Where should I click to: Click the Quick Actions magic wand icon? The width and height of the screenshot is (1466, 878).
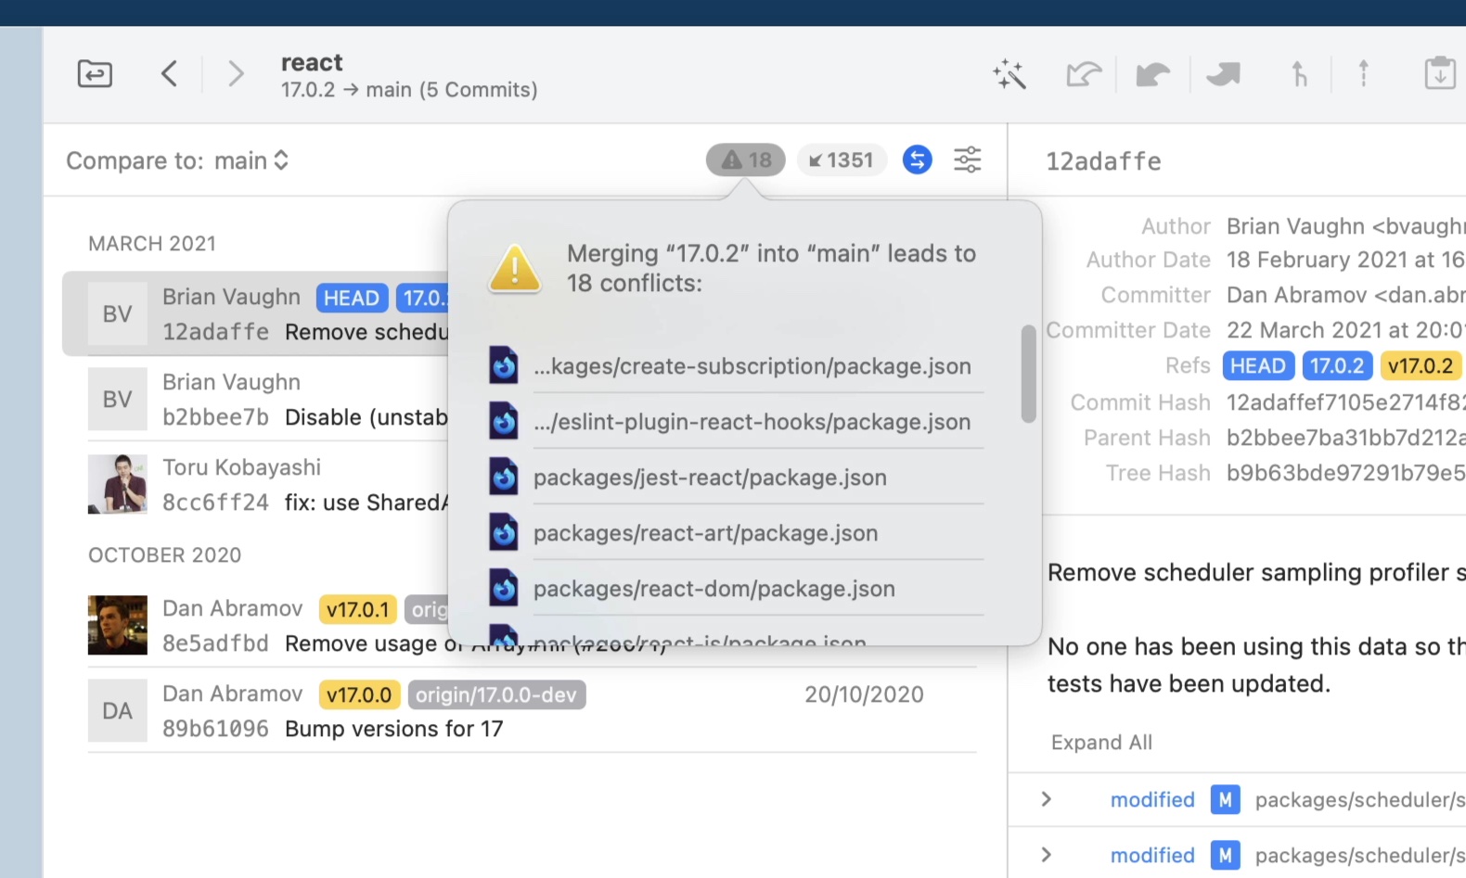click(x=1009, y=74)
